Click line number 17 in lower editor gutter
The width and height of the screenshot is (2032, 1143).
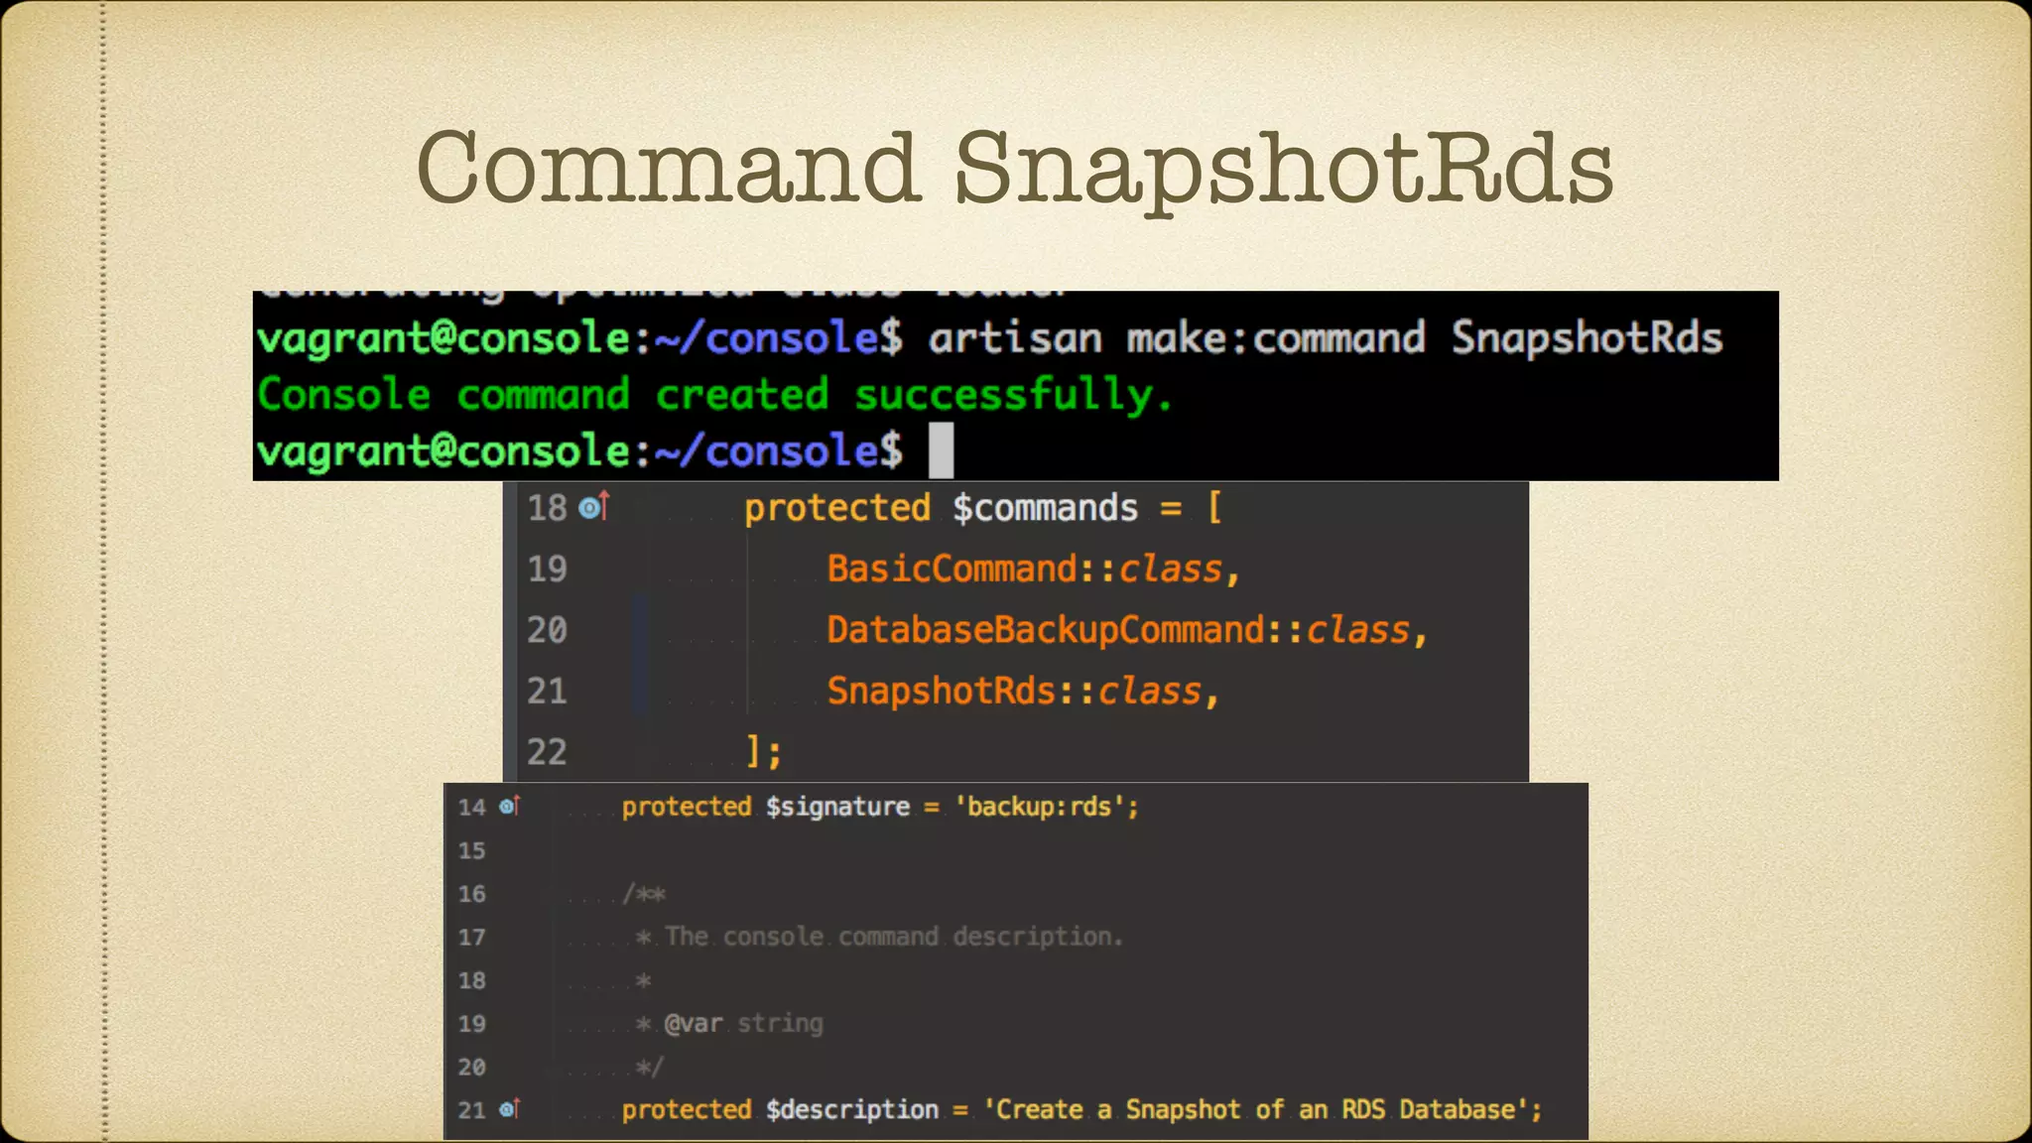click(471, 938)
